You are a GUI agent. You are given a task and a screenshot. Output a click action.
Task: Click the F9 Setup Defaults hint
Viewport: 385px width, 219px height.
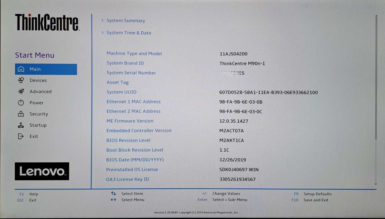(x=313, y=194)
